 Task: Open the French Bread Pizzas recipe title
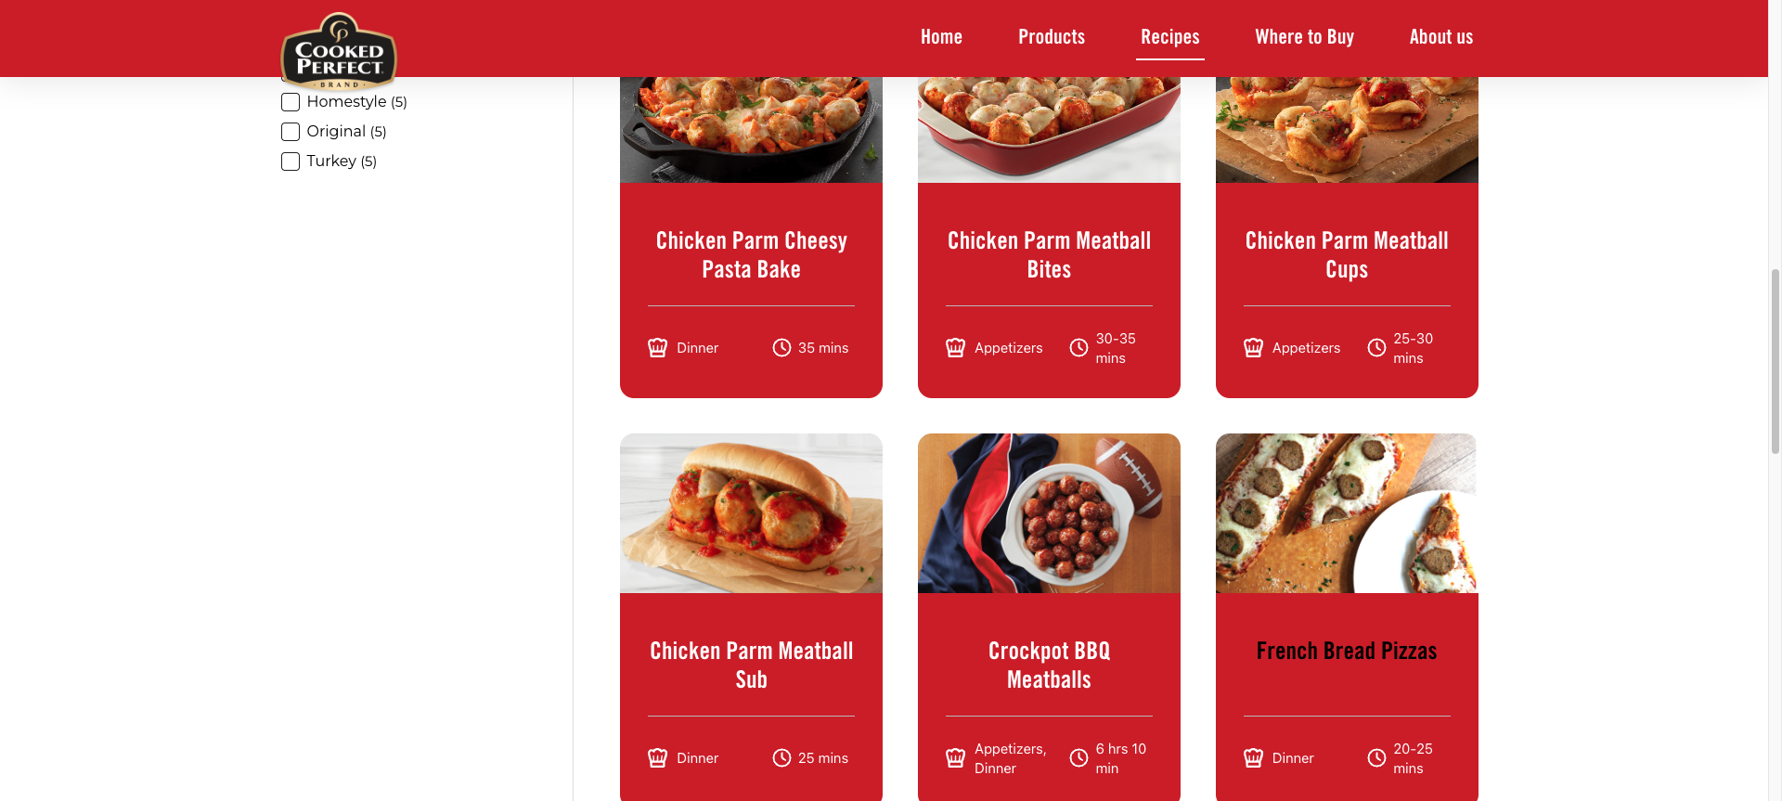pos(1347,652)
